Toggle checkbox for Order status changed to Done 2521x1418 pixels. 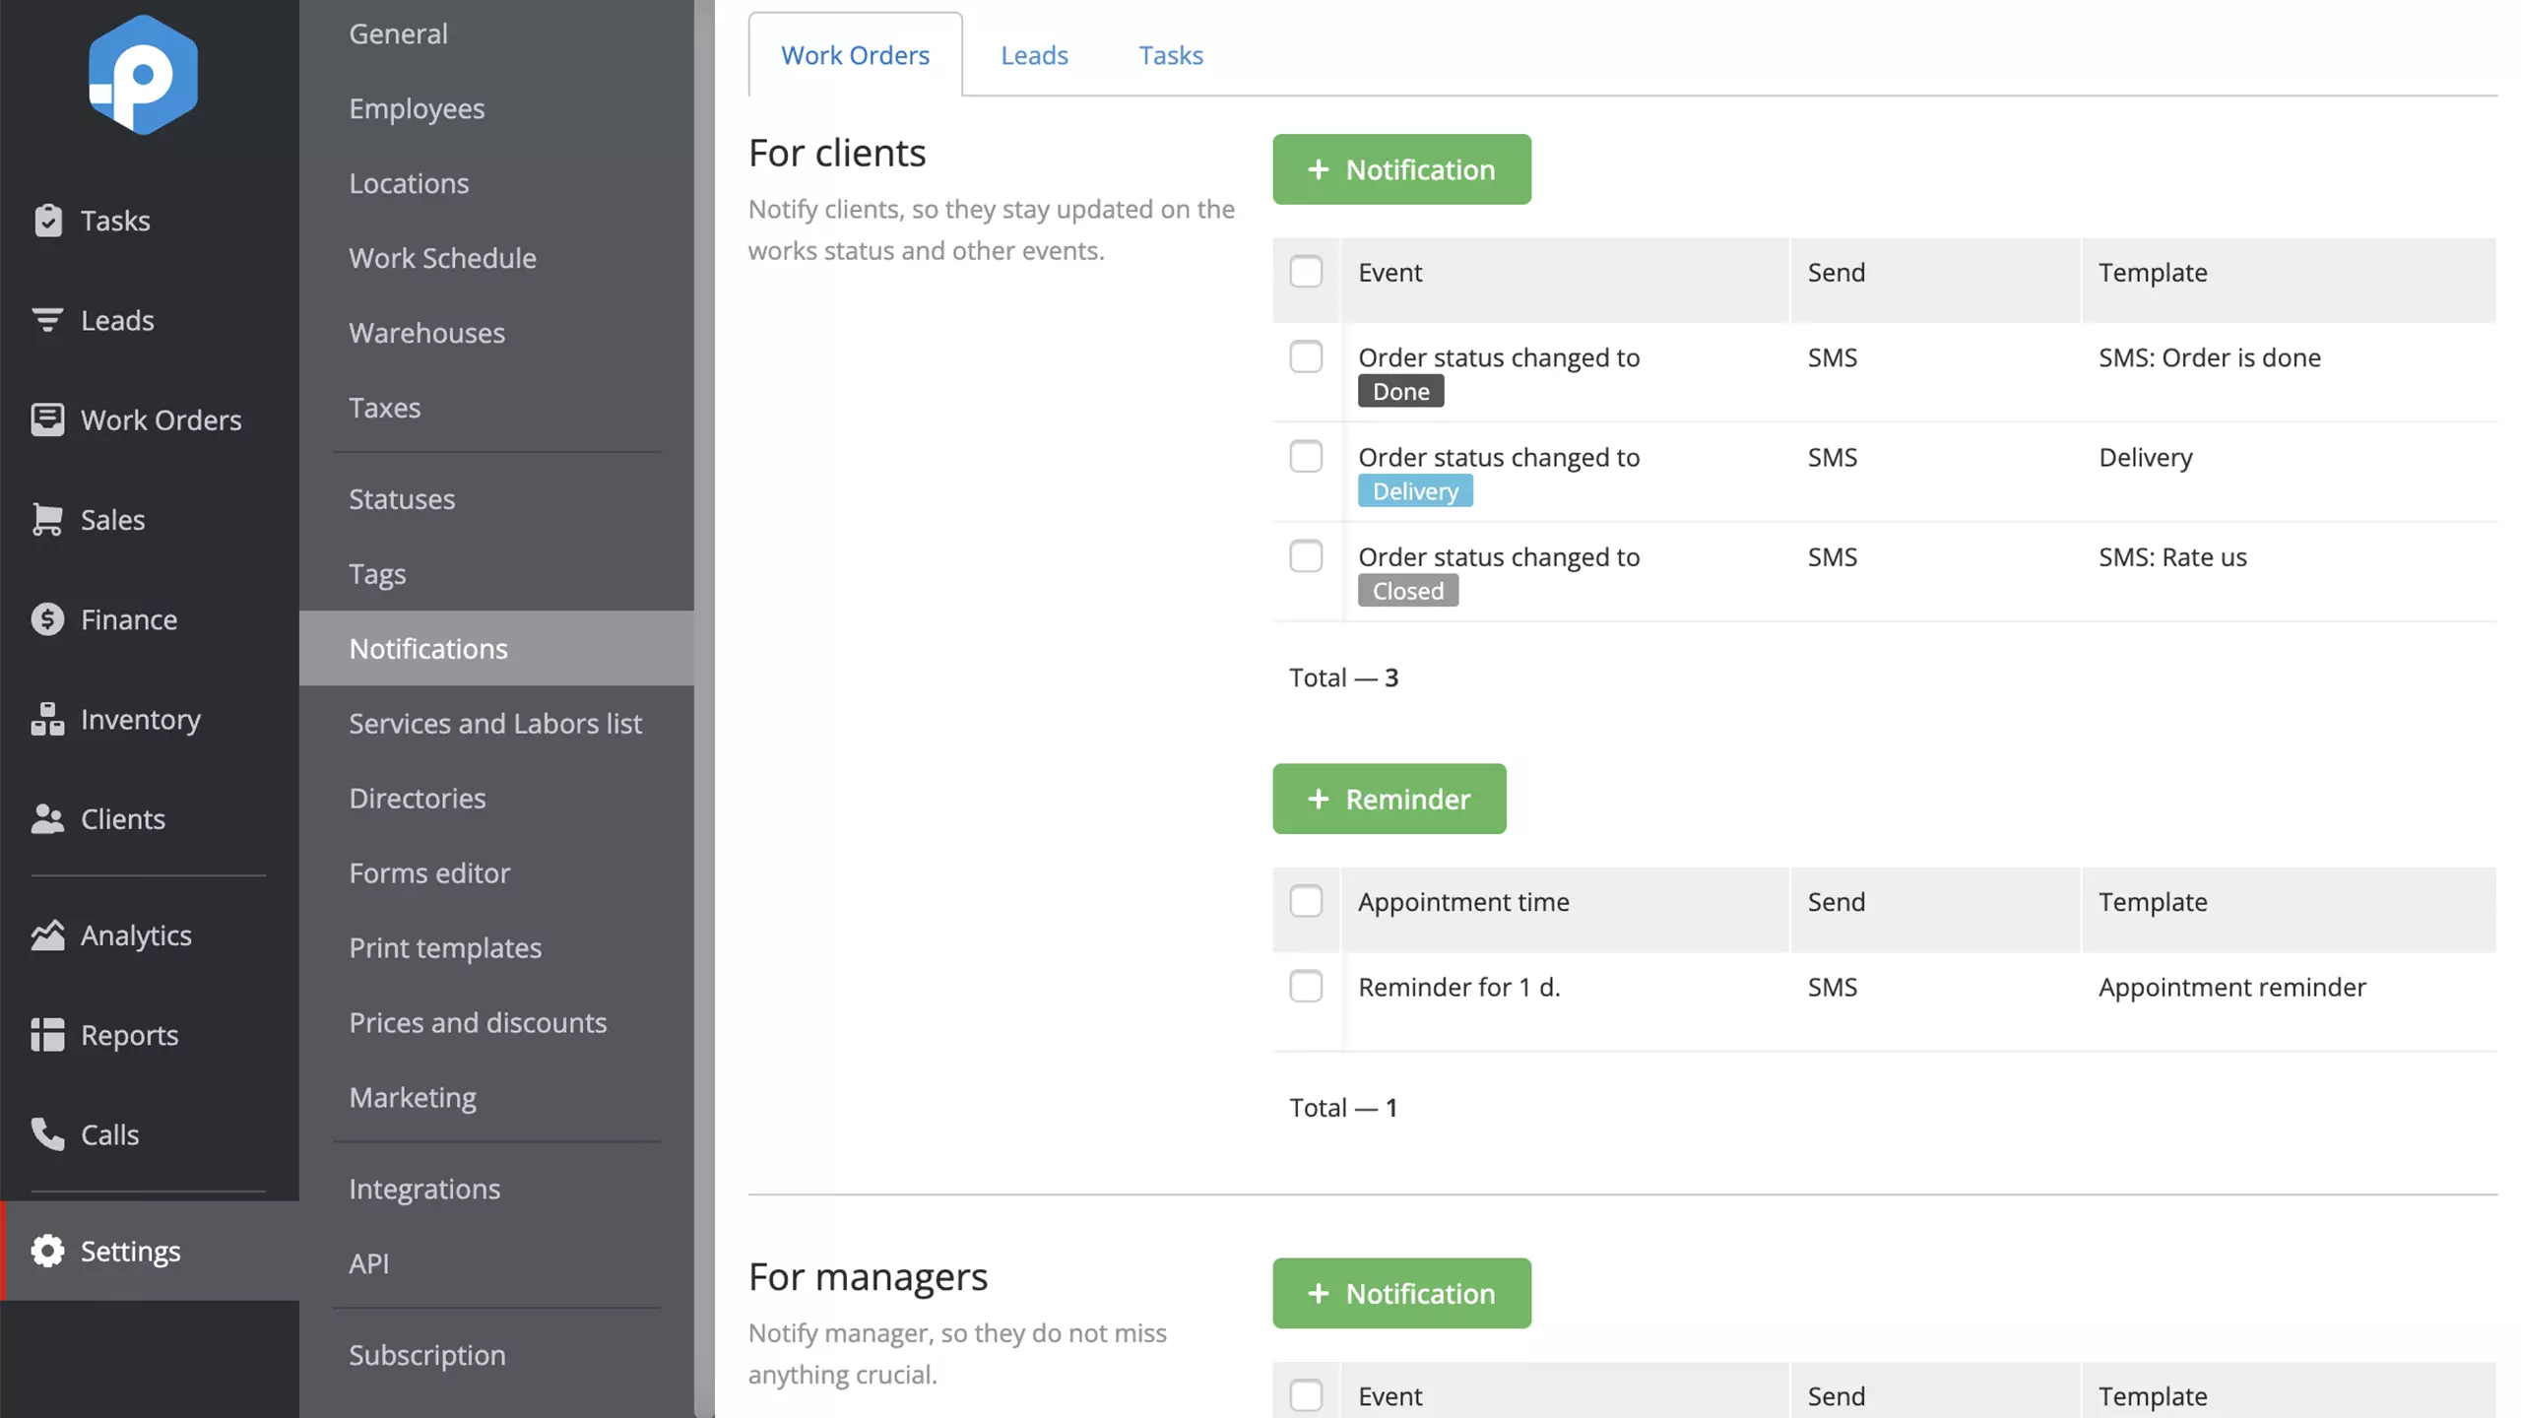(1306, 358)
